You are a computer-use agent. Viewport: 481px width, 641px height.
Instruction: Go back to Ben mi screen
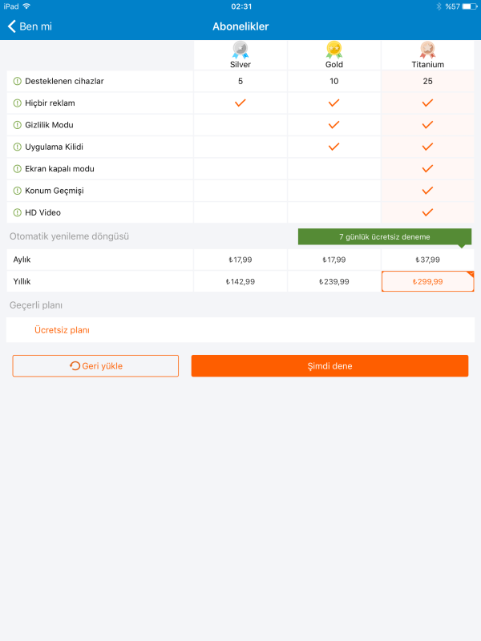30,26
